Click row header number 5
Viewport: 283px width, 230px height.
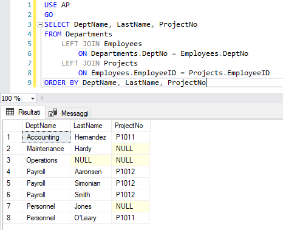(x=13, y=183)
